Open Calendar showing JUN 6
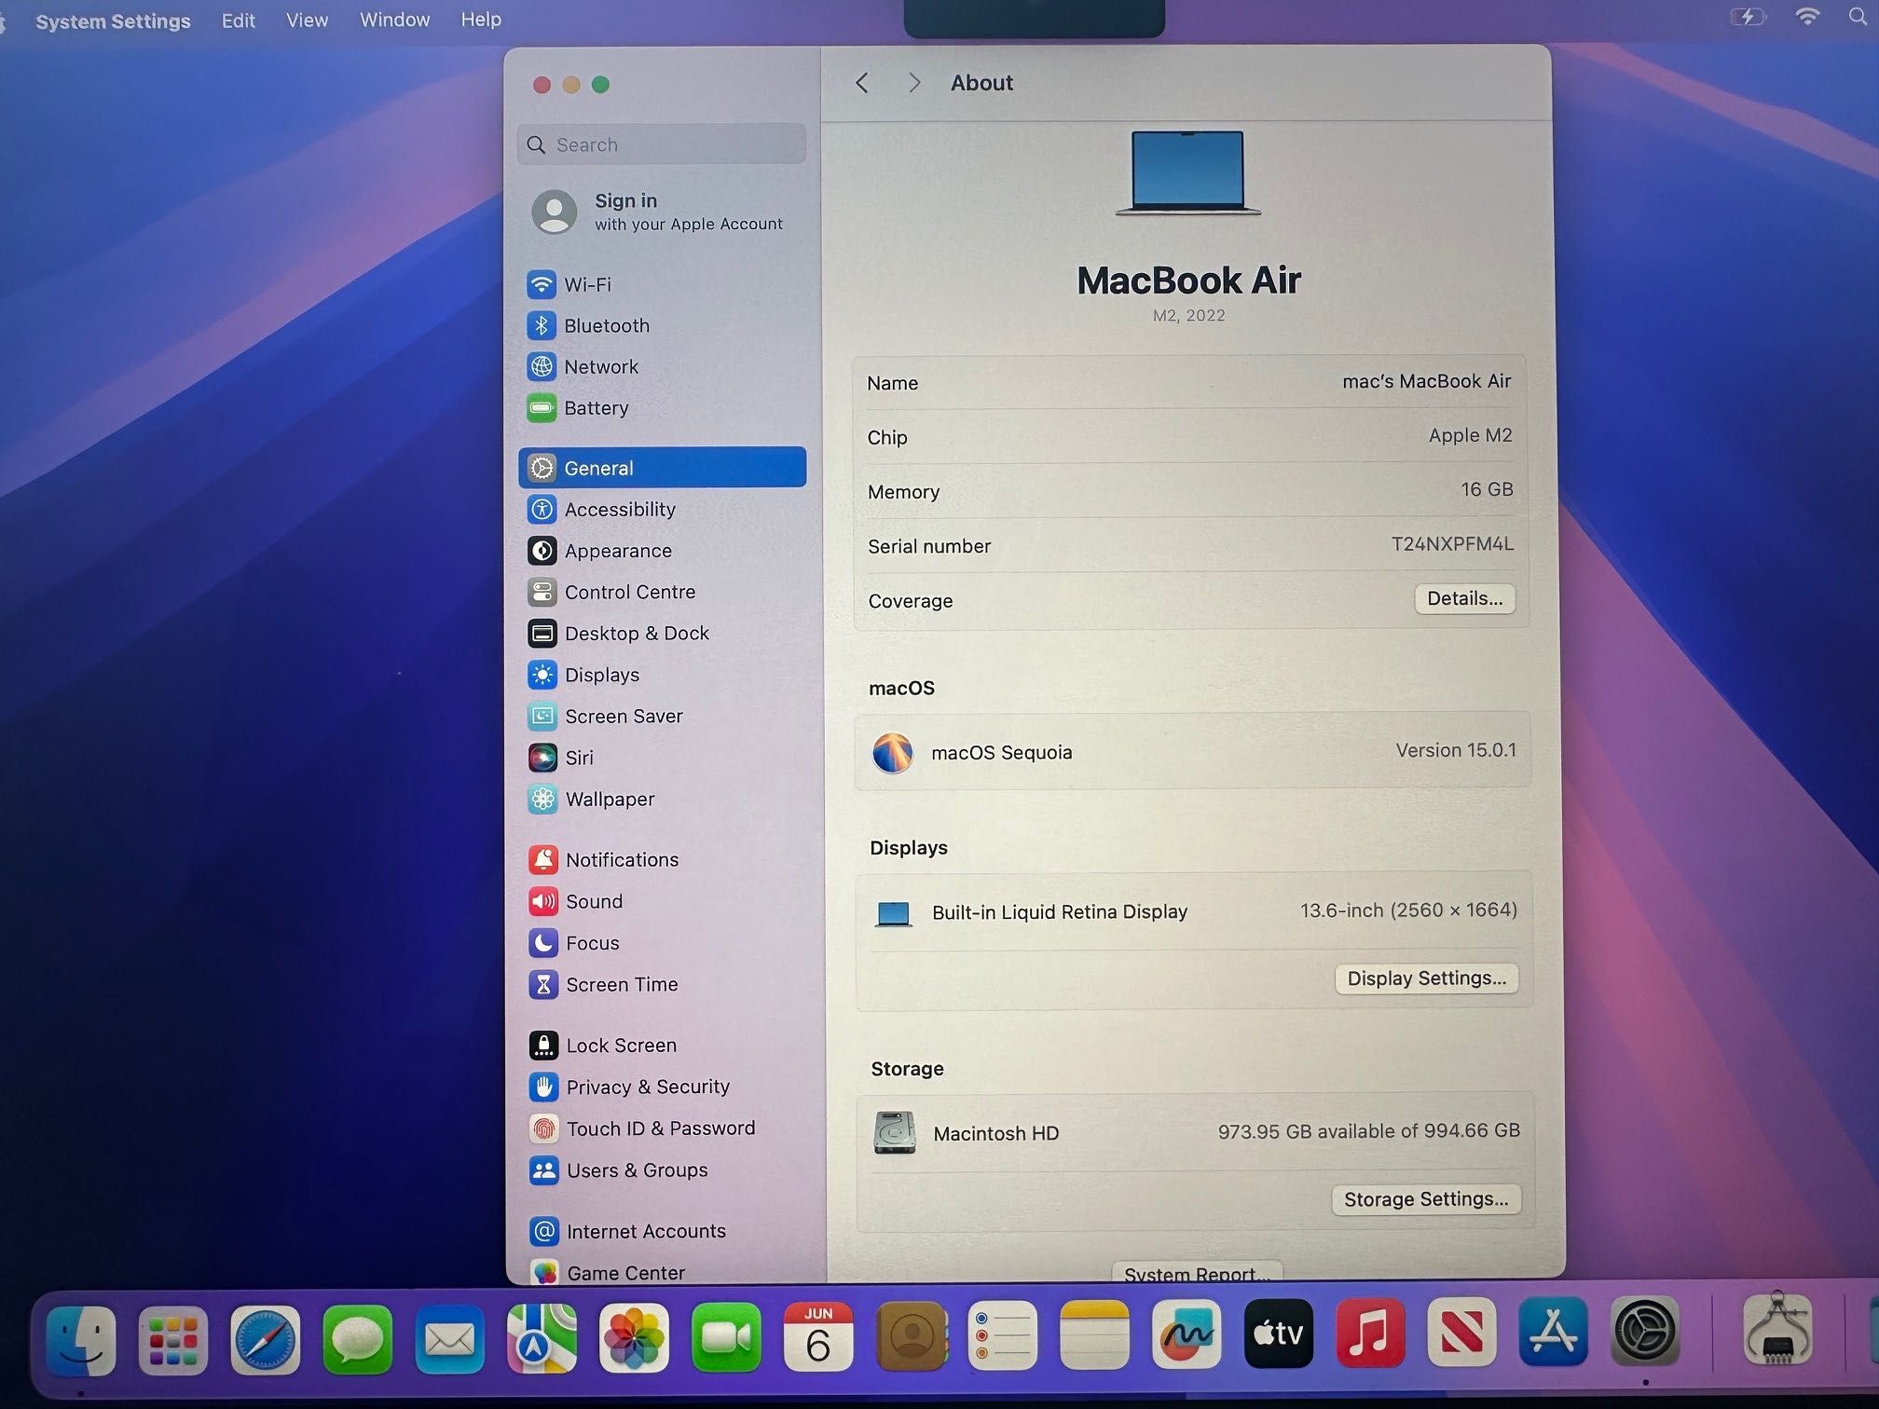This screenshot has height=1409, width=1879. [x=818, y=1337]
